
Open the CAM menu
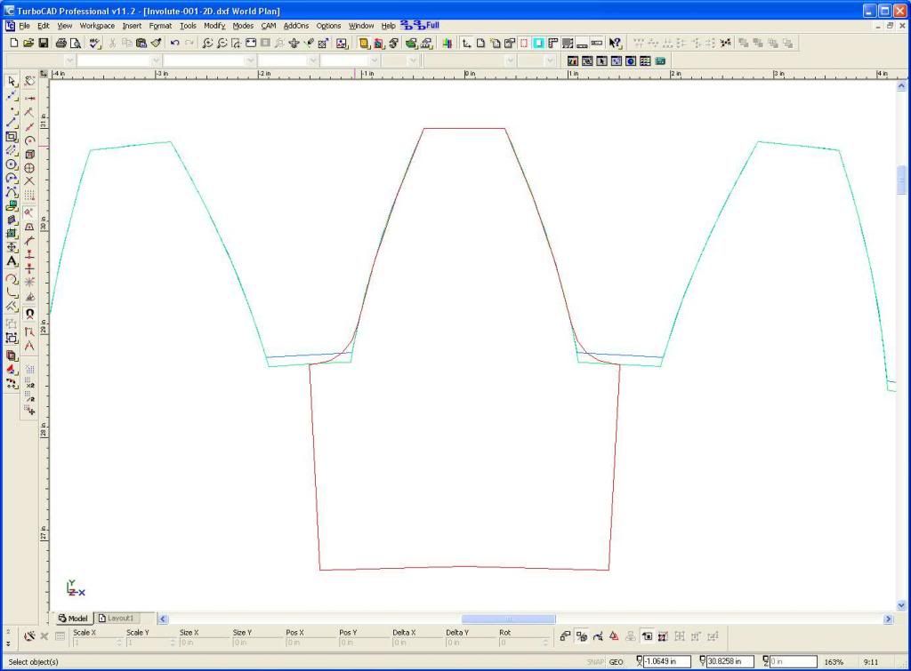pyautogui.click(x=269, y=26)
